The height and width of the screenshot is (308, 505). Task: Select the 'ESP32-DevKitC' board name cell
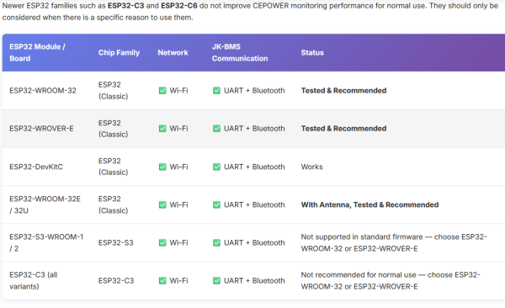click(36, 167)
